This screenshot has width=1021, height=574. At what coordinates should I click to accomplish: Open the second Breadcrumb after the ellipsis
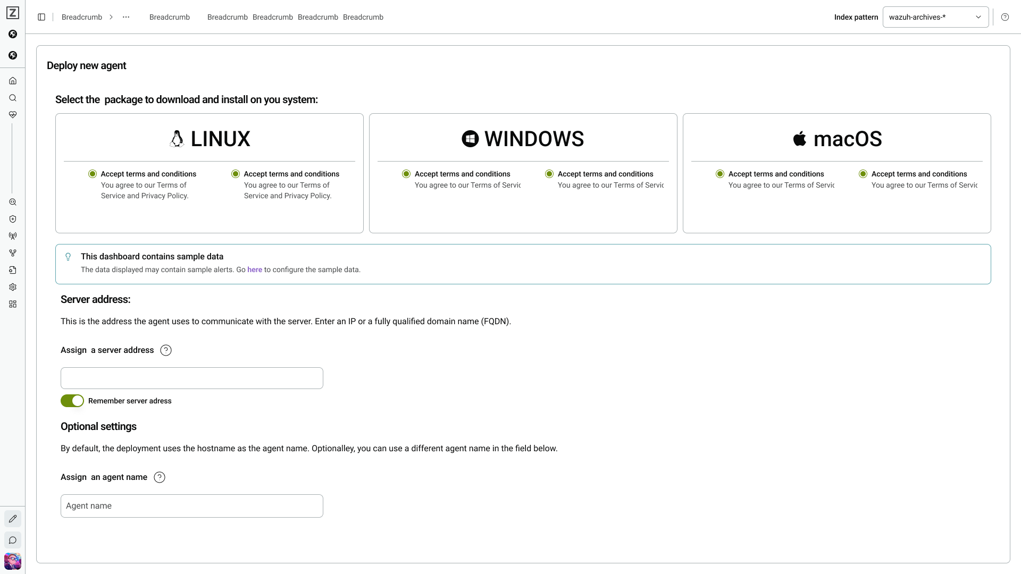[170, 17]
